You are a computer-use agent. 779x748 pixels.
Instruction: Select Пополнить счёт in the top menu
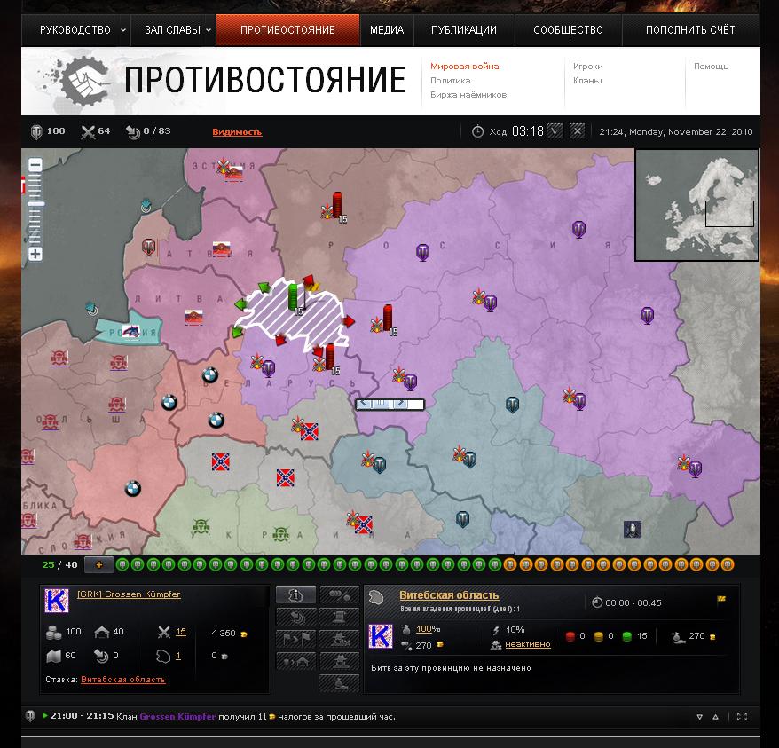[690, 30]
